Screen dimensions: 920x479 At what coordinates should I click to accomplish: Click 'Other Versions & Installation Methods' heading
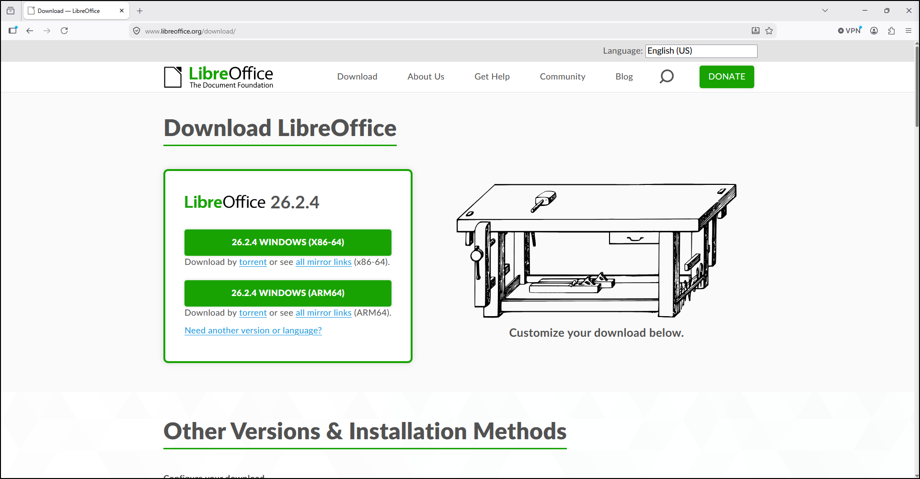coord(365,431)
